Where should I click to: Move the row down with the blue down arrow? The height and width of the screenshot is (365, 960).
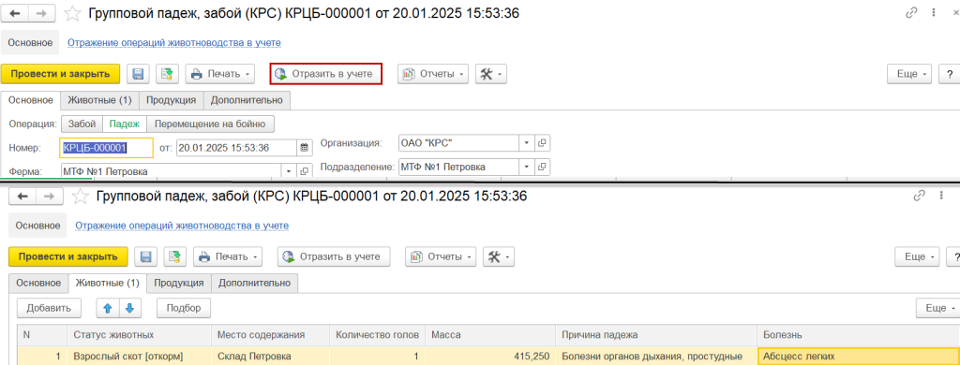click(x=129, y=308)
